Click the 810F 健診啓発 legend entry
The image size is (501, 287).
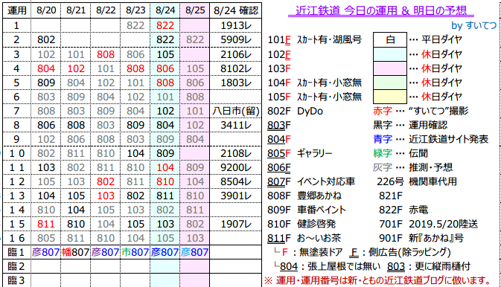pyautogui.click(x=301, y=224)
